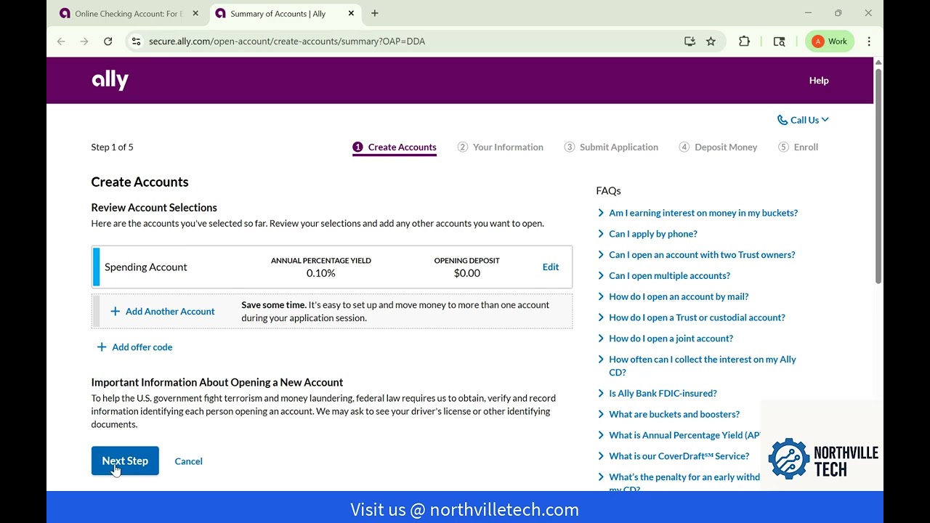This screenshot has width=930, height=523.
Task: Expand FAQ Is Ally Bank FDIC-insured
Action: (x=663, y=394)
